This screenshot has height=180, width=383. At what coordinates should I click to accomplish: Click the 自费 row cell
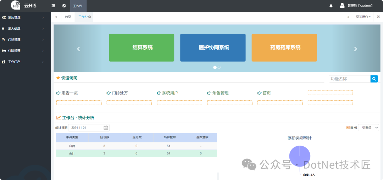coord(72,146)
